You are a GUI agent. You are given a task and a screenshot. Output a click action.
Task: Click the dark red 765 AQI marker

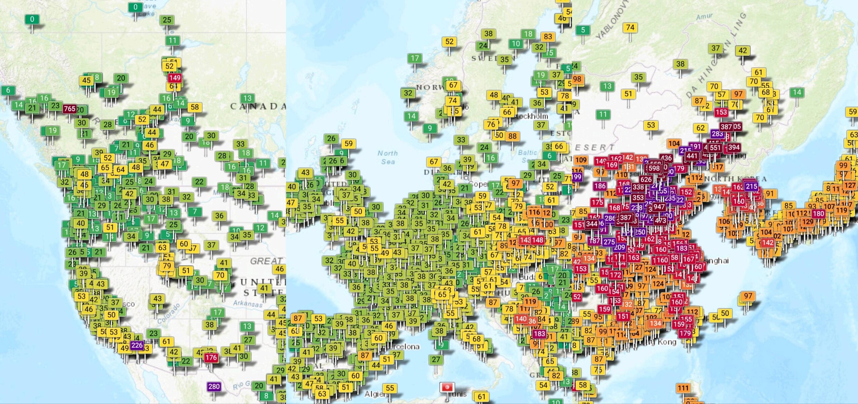[x=70, y=109]
